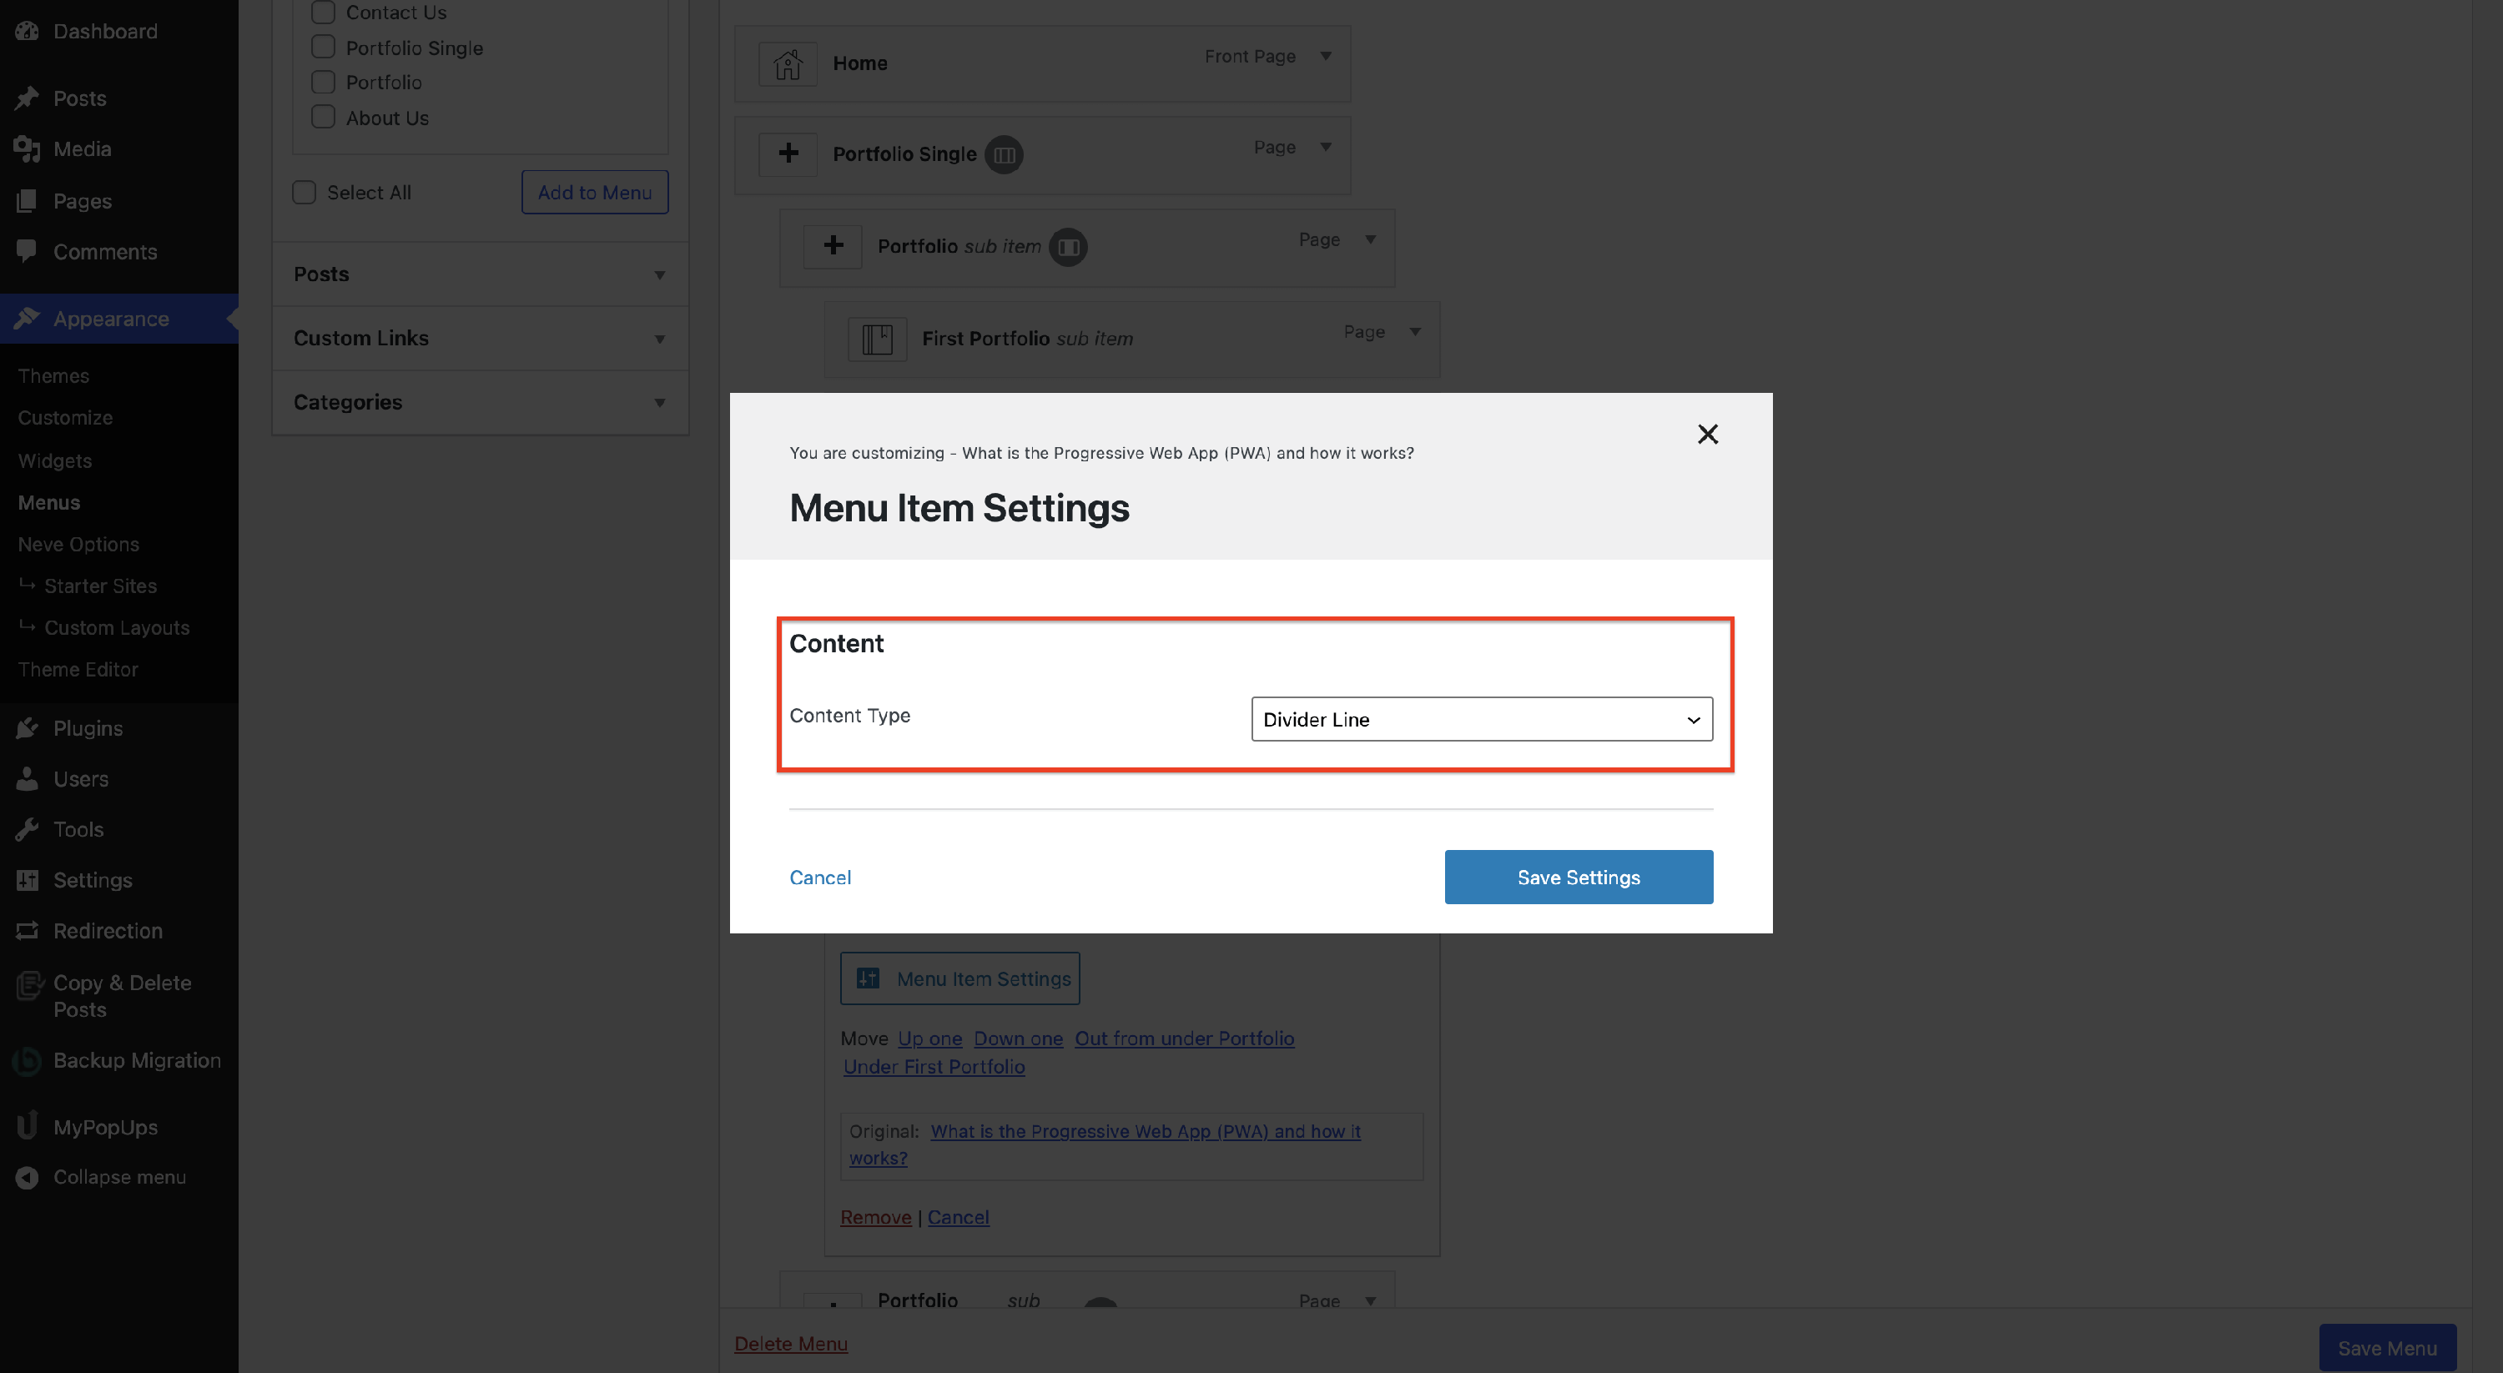The image size is (2503, 1373).
Task: Click the columns badge next to Portfolio Single
Action: pos(1004,154)
